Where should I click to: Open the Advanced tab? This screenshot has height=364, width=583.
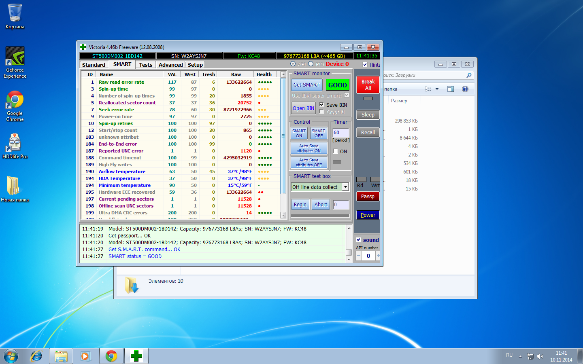point(171,65)
